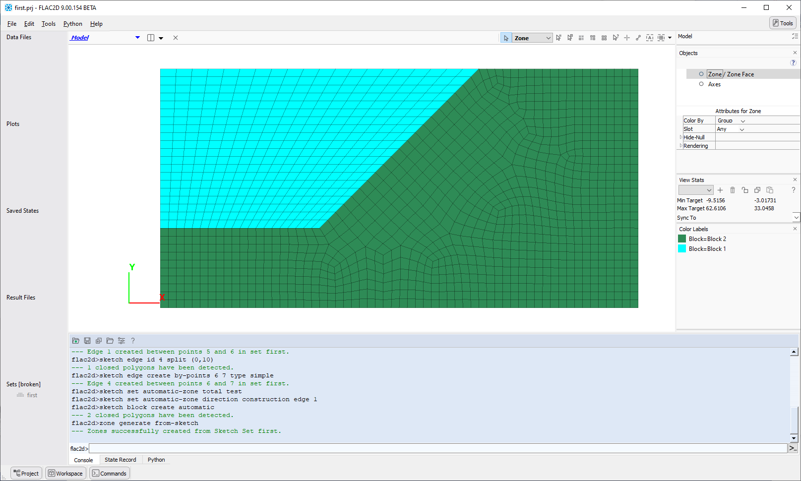Open the Sync To dropdown
Screen dimensions: 801x481
(796, 218)
